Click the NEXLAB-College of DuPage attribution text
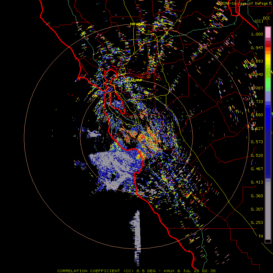Viewport: 273px width, 273px height. point(245,3)
